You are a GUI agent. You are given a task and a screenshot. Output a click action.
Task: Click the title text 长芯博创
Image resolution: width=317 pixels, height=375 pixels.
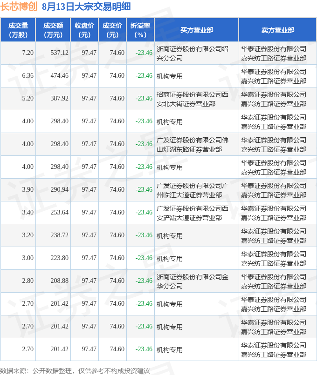[19, 7]
